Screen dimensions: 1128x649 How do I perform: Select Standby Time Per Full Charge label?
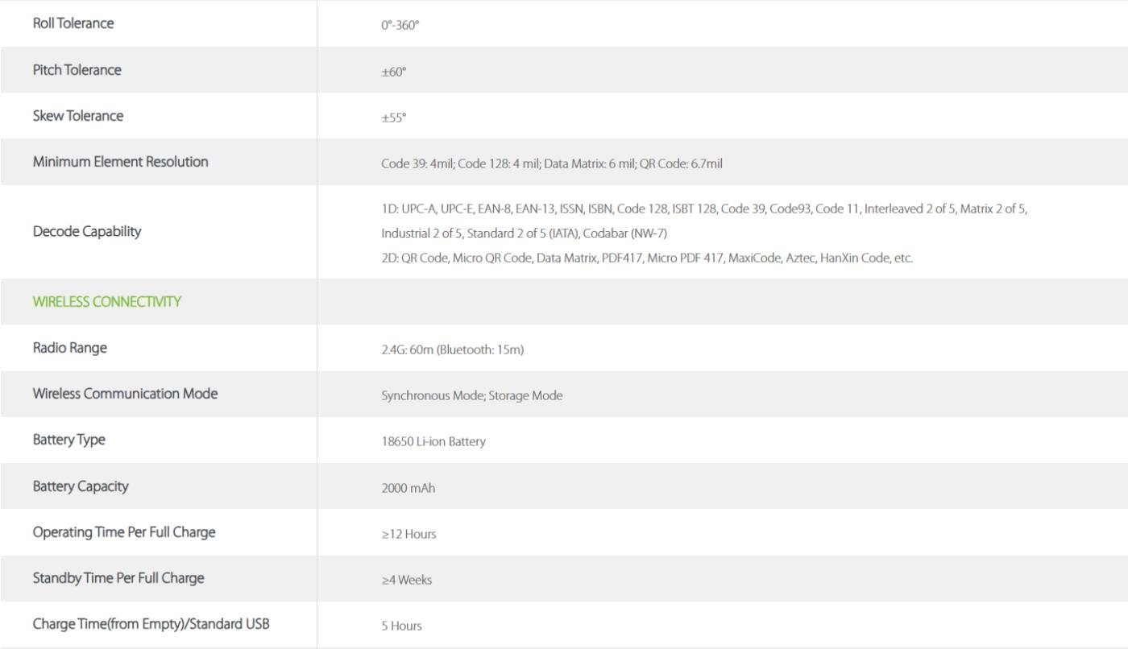point(118,578)
